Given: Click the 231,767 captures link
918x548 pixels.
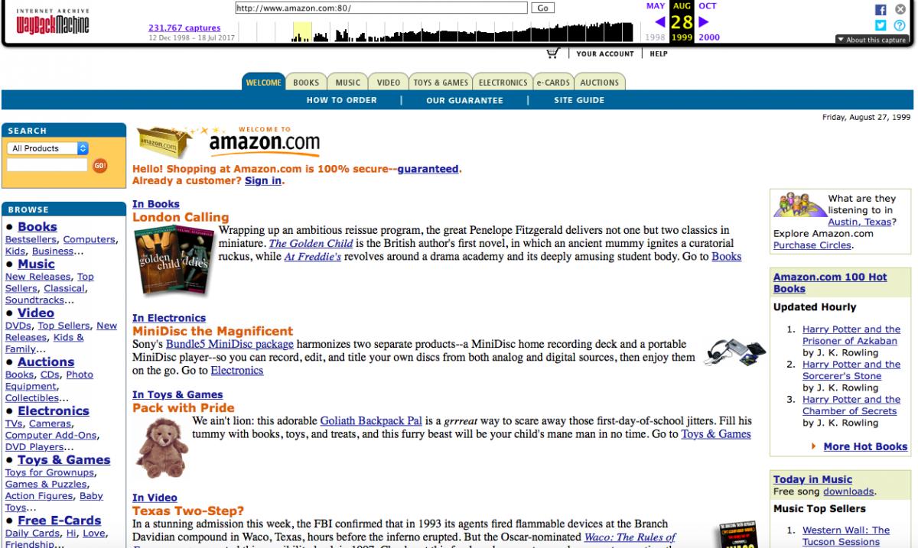Looking at the screenshot, I should coord(184,28).
